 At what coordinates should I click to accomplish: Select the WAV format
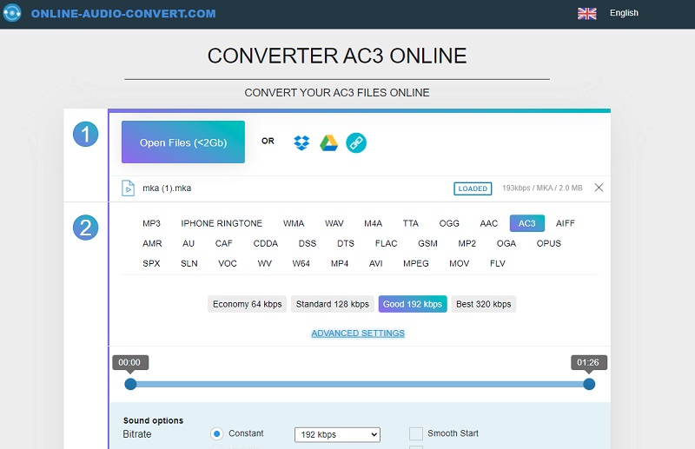point(334,223)
